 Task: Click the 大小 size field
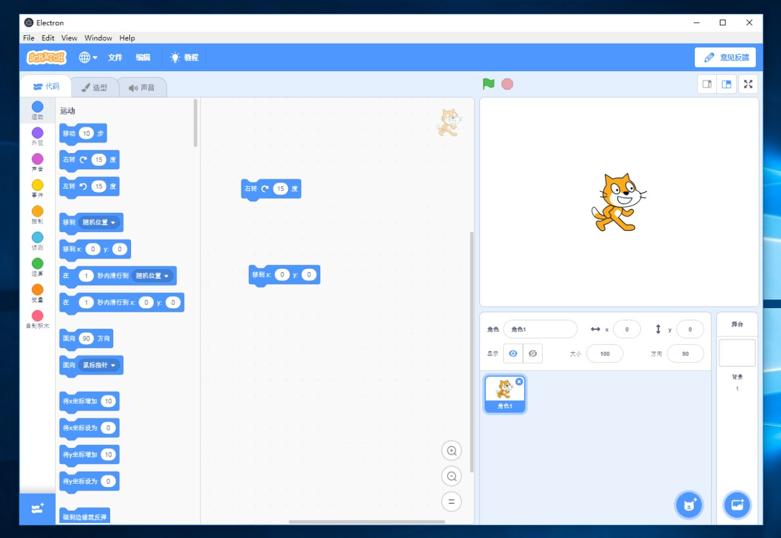pos(605,354)
